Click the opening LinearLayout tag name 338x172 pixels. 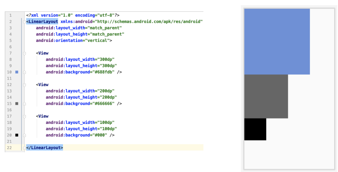43,21
